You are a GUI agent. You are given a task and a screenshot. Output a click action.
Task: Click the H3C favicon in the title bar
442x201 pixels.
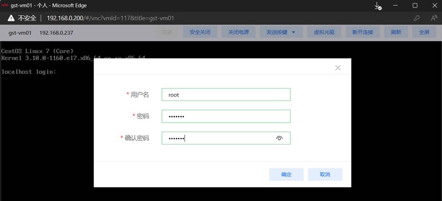(x=5, y=5)
